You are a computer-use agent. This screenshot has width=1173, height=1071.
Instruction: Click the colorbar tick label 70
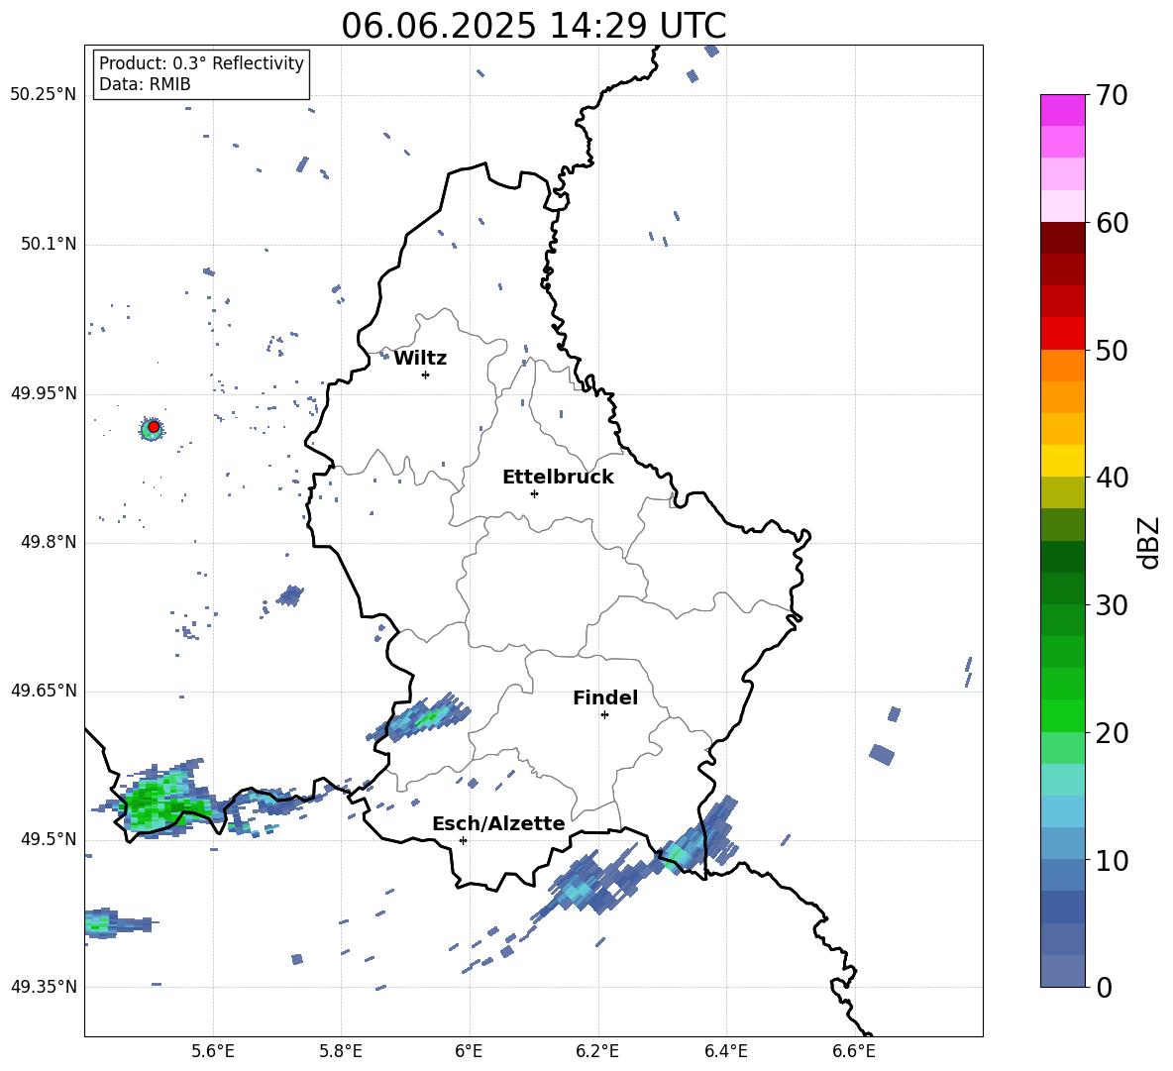tap(1112, 95)
